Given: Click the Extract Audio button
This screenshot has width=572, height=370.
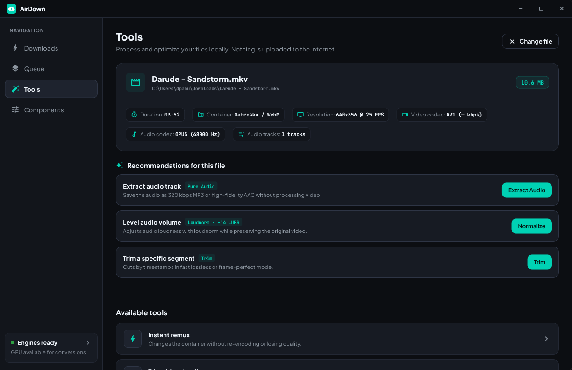Looking at the screenshot, I should tap(527, 190).
